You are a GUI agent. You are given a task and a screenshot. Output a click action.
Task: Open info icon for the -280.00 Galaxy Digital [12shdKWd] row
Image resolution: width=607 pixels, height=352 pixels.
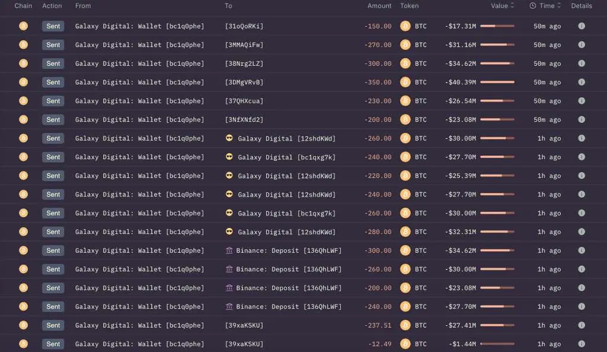(x=582, y=232)
